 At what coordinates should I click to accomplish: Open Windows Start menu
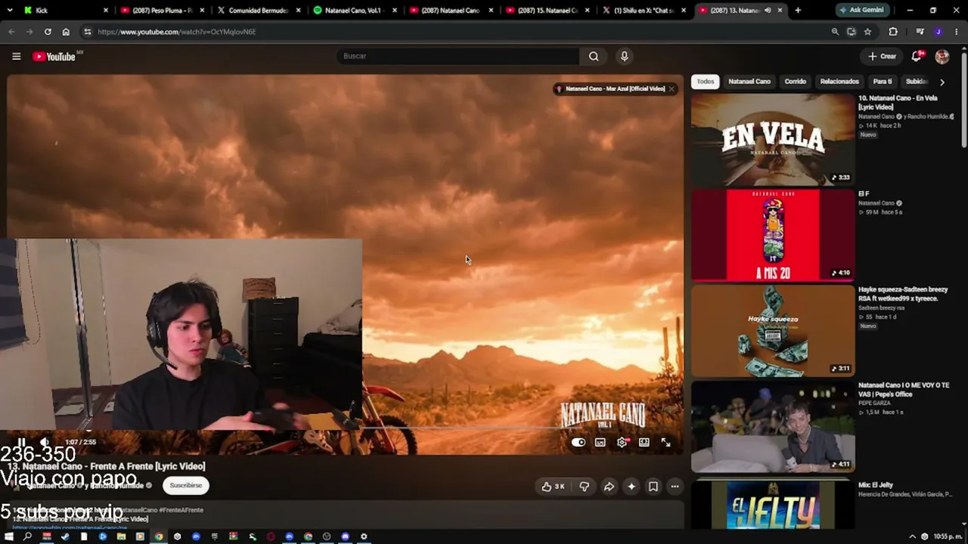pos(9,536)
